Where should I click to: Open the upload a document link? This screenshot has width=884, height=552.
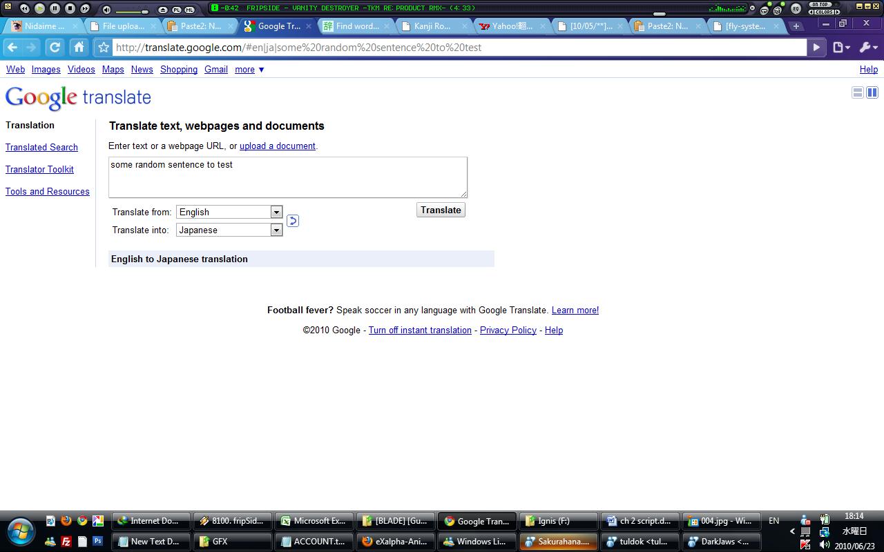pyautogui.click(x=278, y=146)
